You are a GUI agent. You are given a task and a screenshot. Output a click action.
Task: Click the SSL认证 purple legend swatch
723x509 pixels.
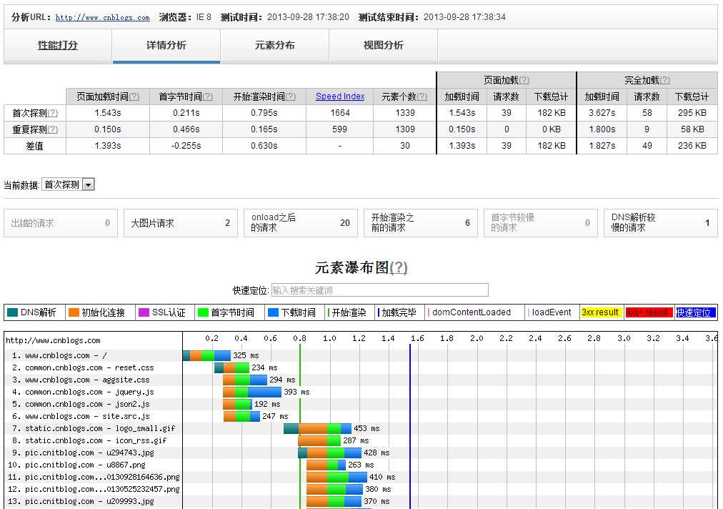coord(144,312)
